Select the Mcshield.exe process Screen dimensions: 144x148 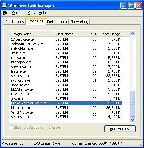click(66, 108)
